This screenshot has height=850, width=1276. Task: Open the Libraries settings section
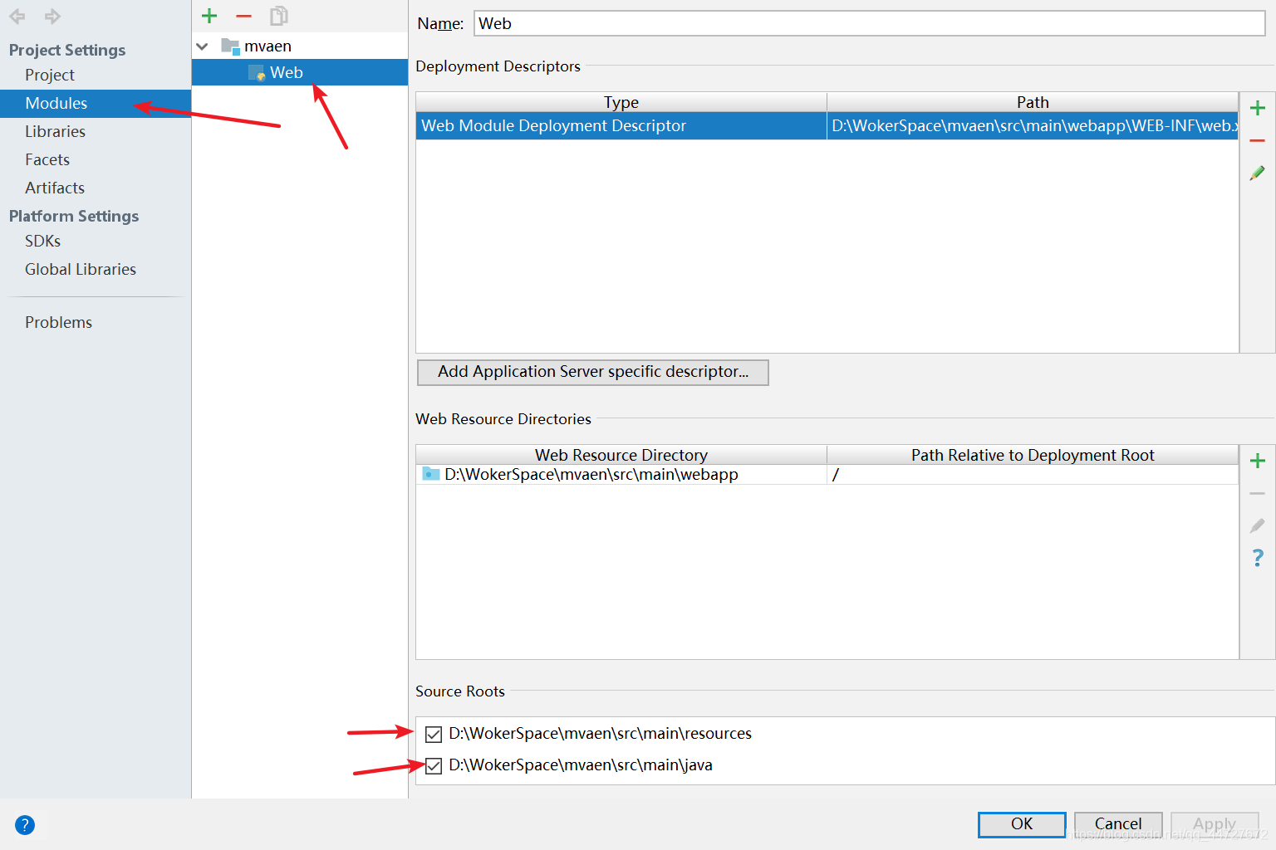tap(55, 131)
